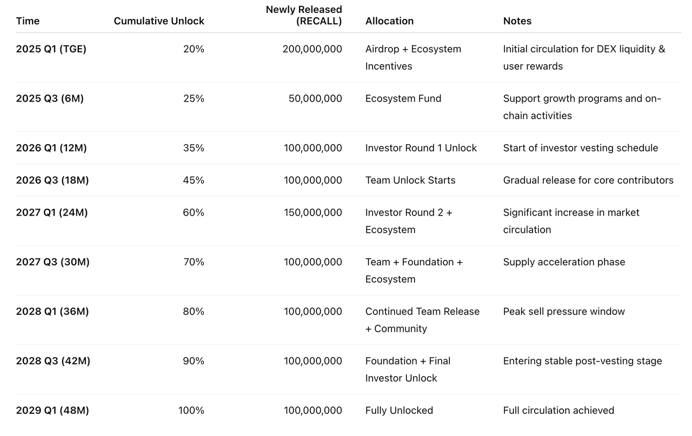
Task: Select the Ecosystem Fund allocation cell
Action: coord(403,98)
